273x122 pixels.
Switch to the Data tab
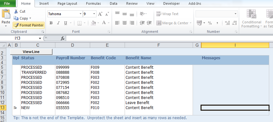click(114, 3)
